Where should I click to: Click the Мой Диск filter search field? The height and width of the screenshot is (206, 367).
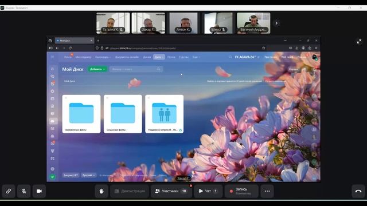[136, 69]
